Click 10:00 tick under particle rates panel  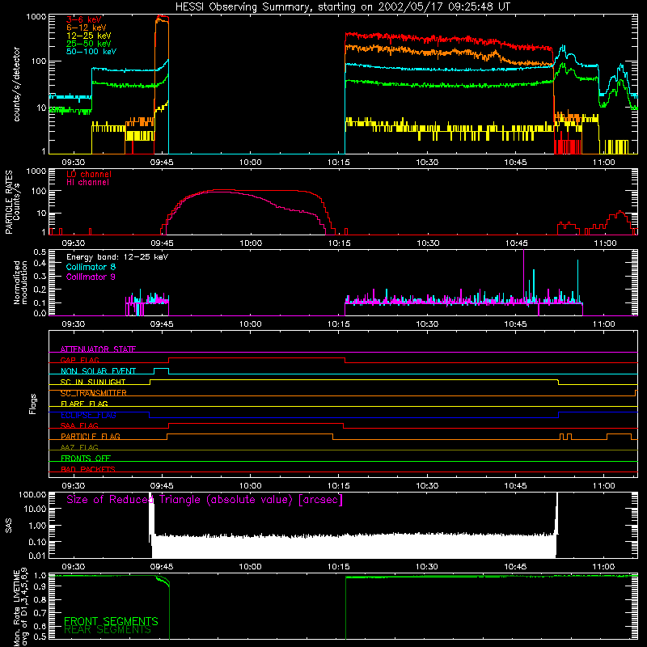click(251, 243)
